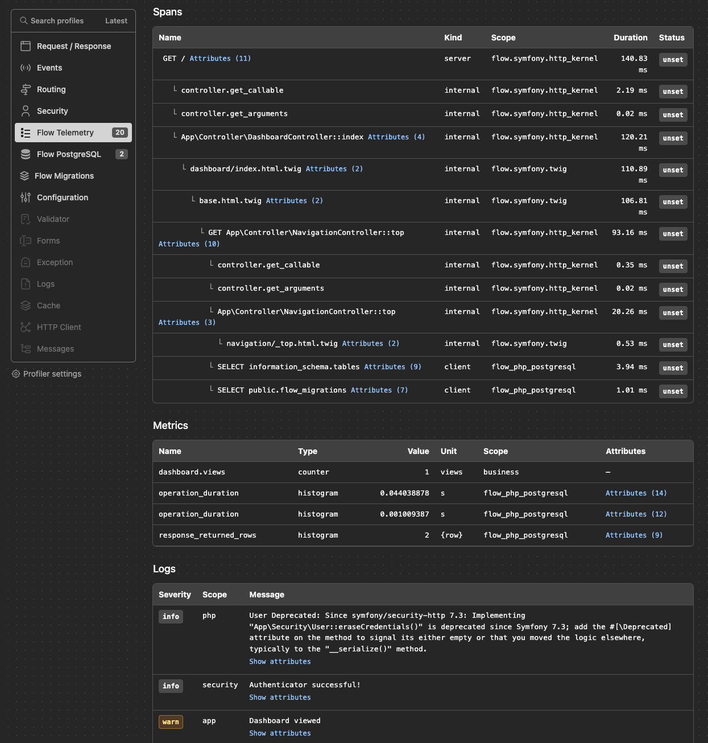The width and height of the screenshot is (708, 743).
Task: Click the Duration column header in Spans
Action: pyautogui.click(x=630, y=38)
